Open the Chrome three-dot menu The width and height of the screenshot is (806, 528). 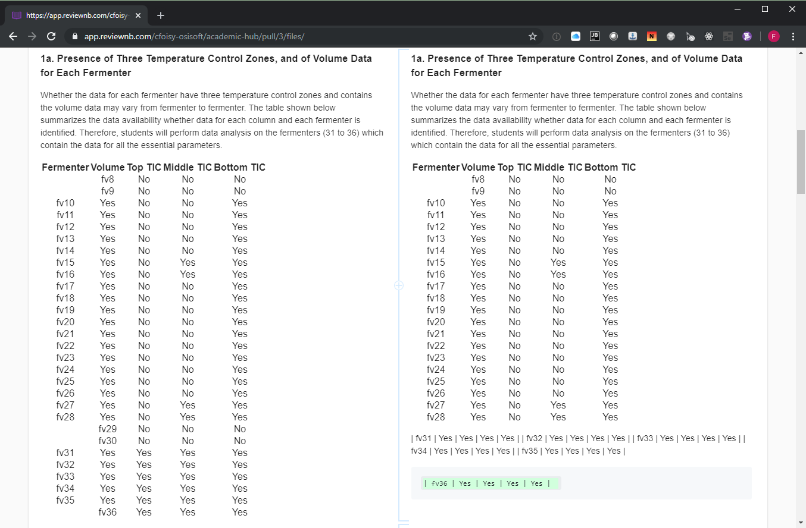pyautogui.click(x=793, y=36)
